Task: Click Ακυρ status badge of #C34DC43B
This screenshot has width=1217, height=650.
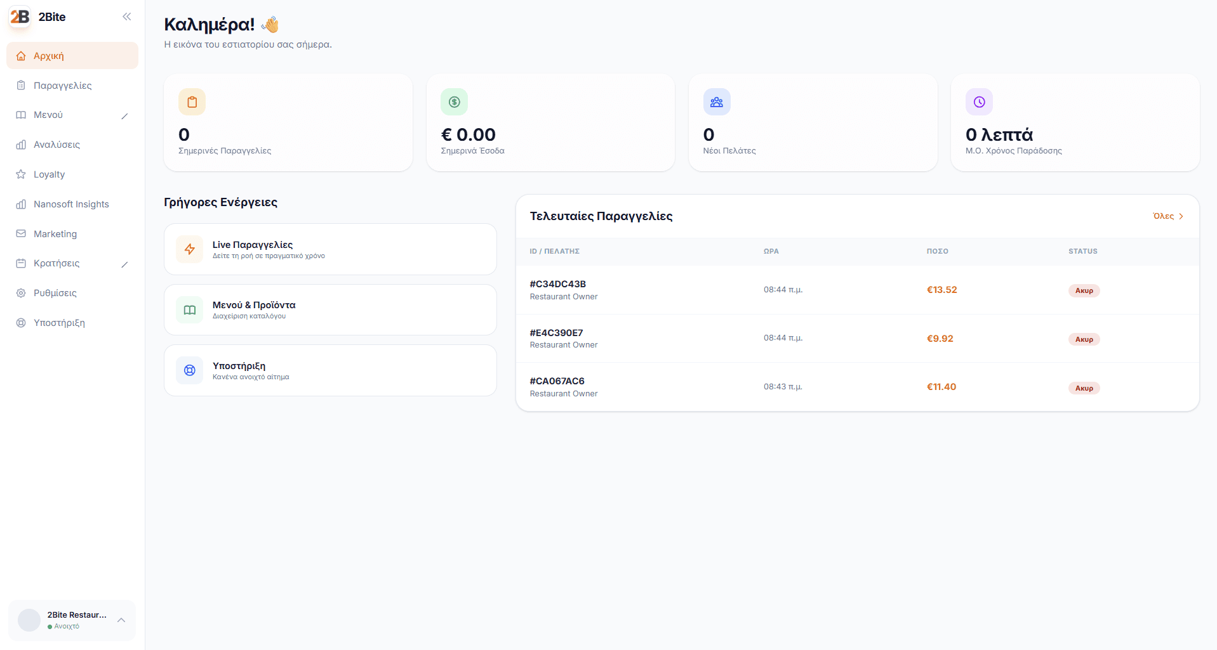Action: (x=1084, y=290)
